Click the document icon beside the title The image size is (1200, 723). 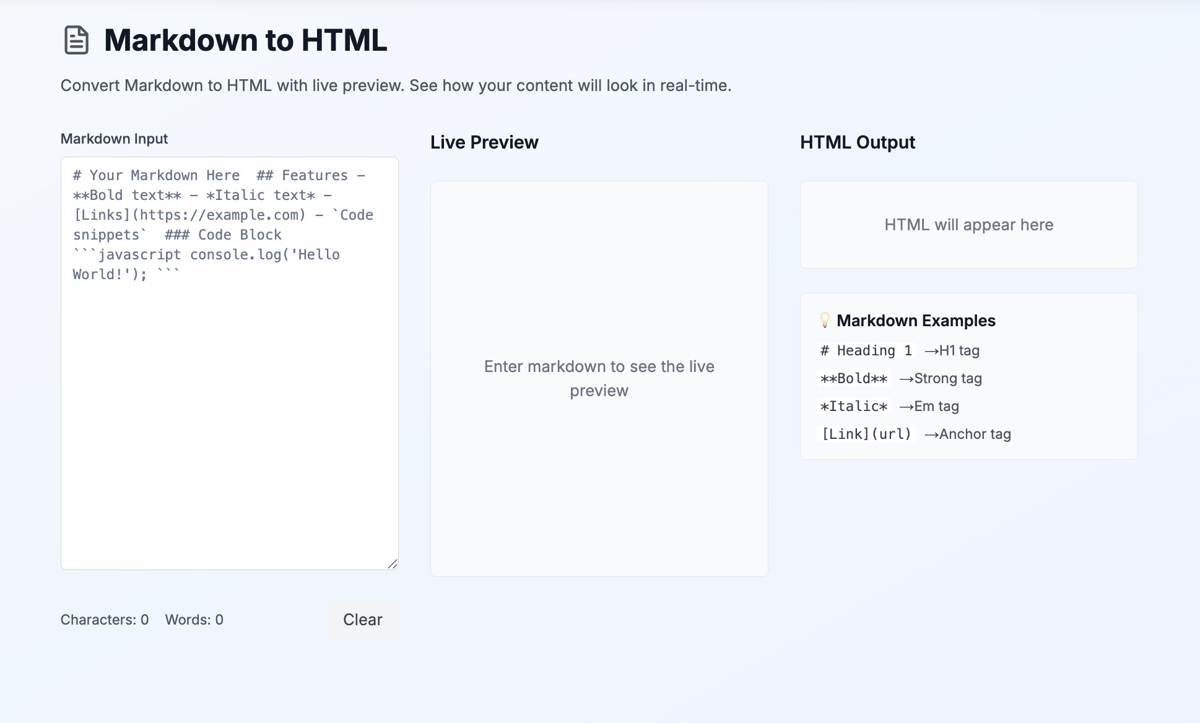[76, 40]
